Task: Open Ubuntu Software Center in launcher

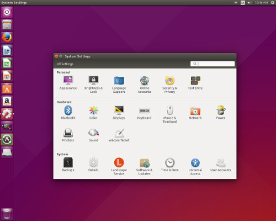Action: click(x=7, y=88)
